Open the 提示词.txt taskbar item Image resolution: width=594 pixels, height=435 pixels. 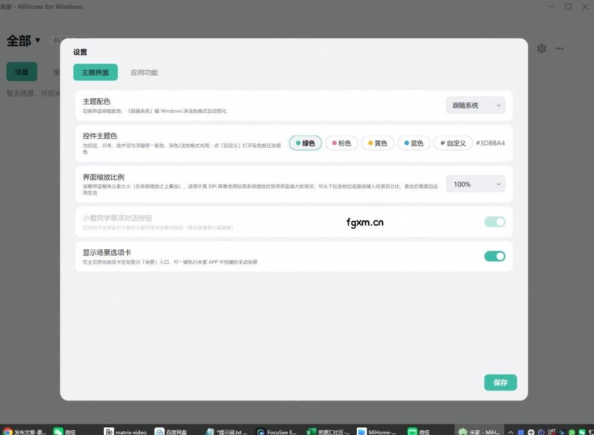(x=226, y=431)
